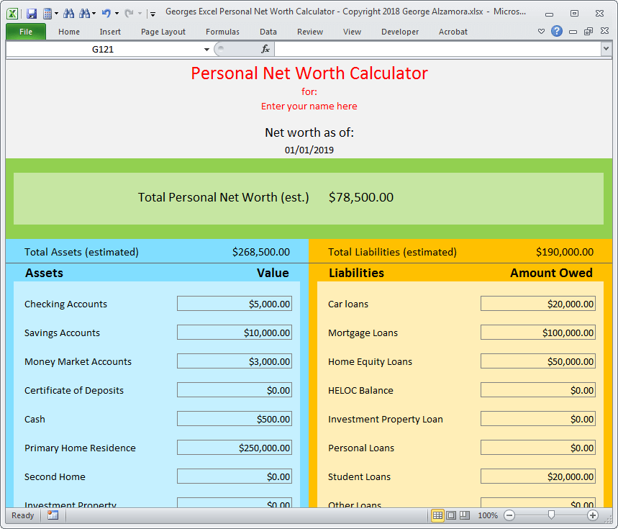
Task: Click the zoom slider handle
Action: tap(551, 515)
